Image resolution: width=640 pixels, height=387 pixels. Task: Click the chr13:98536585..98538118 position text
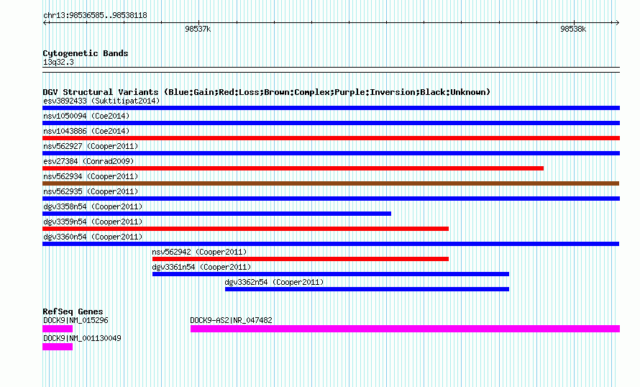(95, 16)
